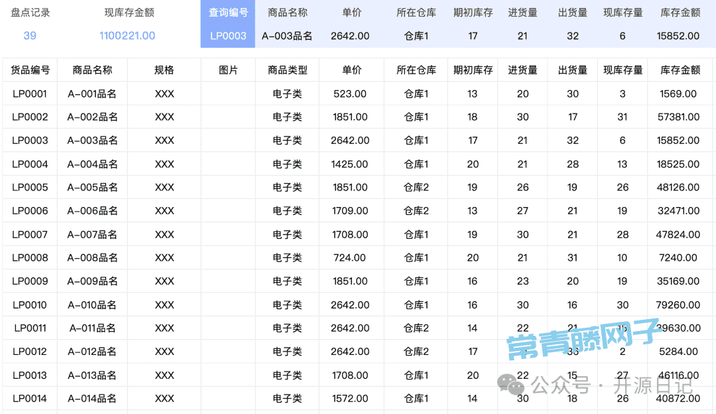
Task: Click 仓库2 in the LP0011 row
Action: pos(416,328)
